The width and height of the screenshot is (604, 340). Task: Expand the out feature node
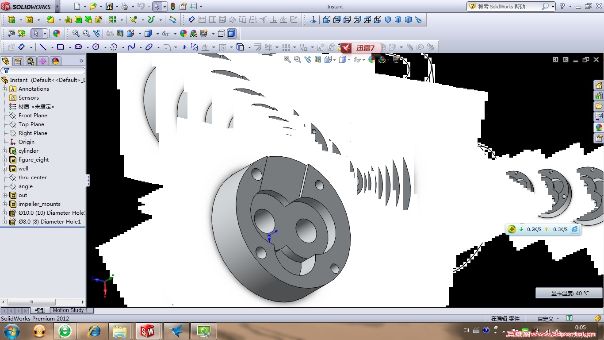click(x=5, y=195)
